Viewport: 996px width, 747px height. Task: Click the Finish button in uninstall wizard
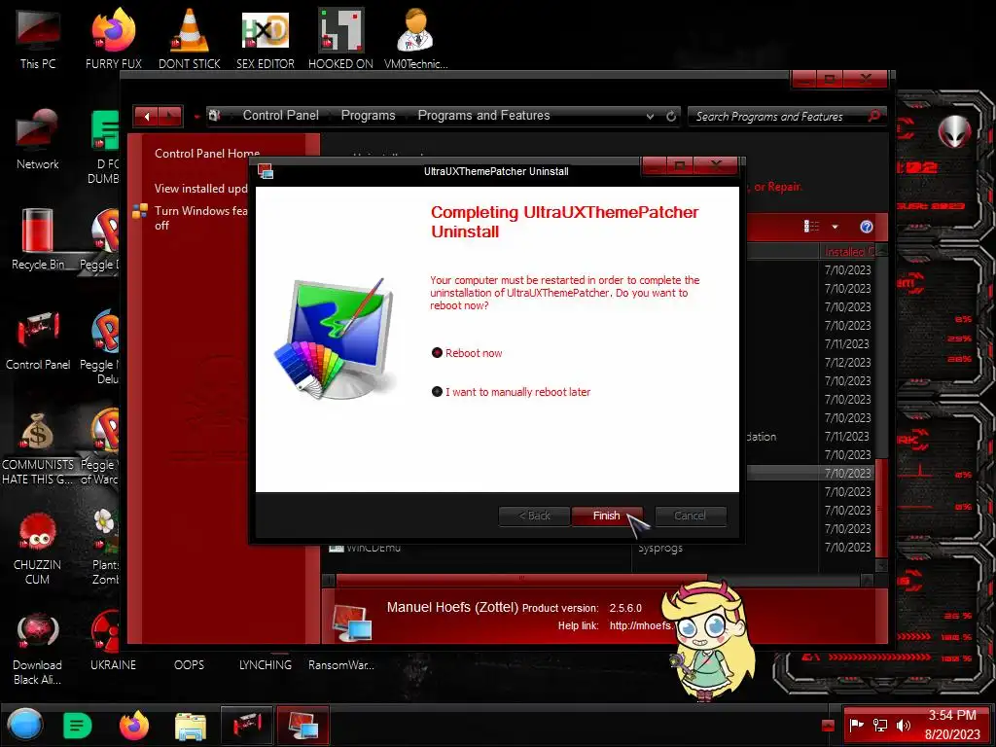(607, 516)
